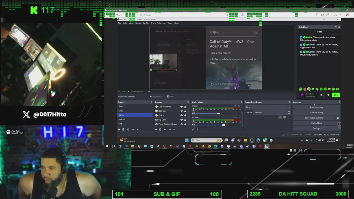Select the Start scene
Viewport: 354px width, 199px height.
135,106
